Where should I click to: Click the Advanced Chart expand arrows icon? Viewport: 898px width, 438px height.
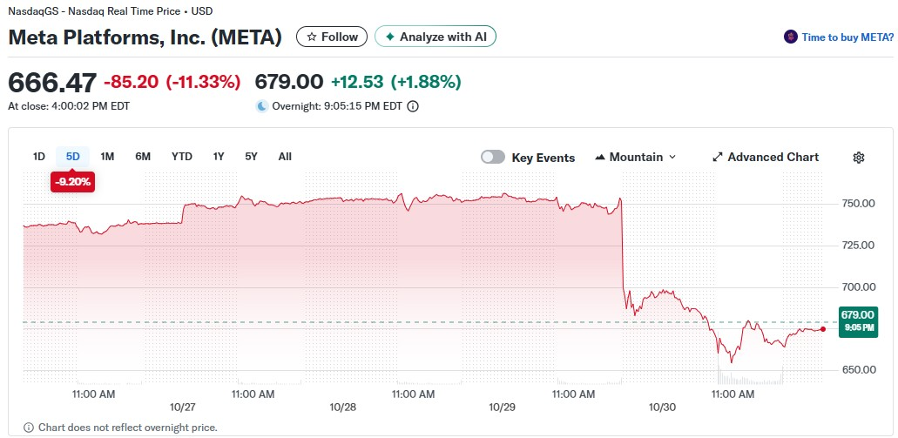point(718,158)
